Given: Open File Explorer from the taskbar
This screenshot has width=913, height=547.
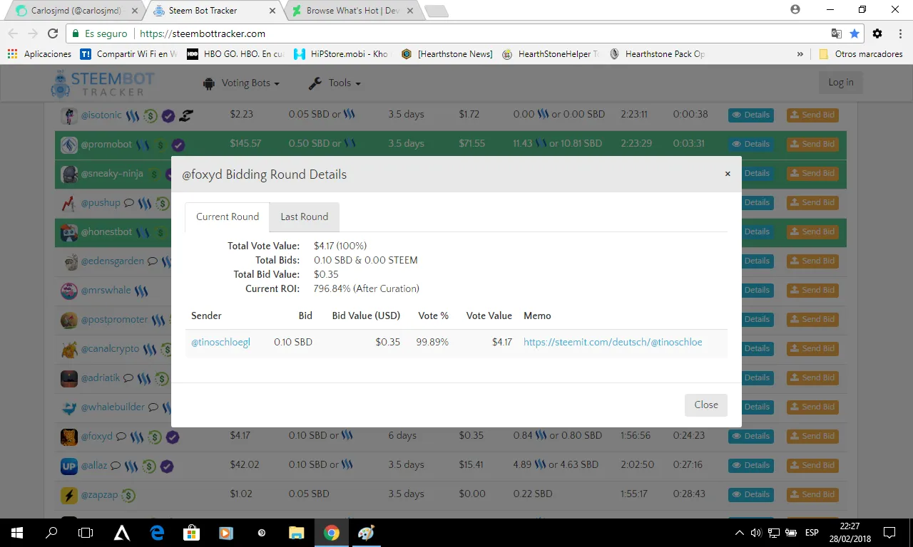Looking at the screenshot, I should click(x=296, y=532).
